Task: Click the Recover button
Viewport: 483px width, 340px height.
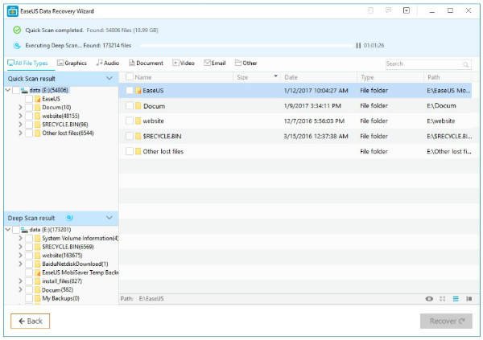Action: [446, 322]
